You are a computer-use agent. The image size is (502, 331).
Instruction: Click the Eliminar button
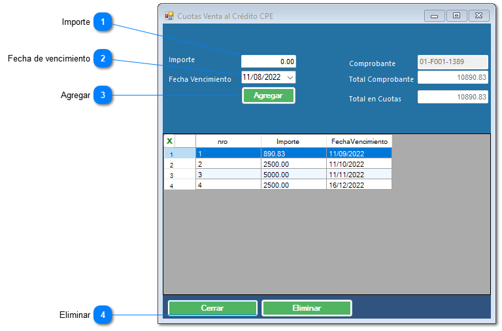pyautogui.click(x=307, y=308)
